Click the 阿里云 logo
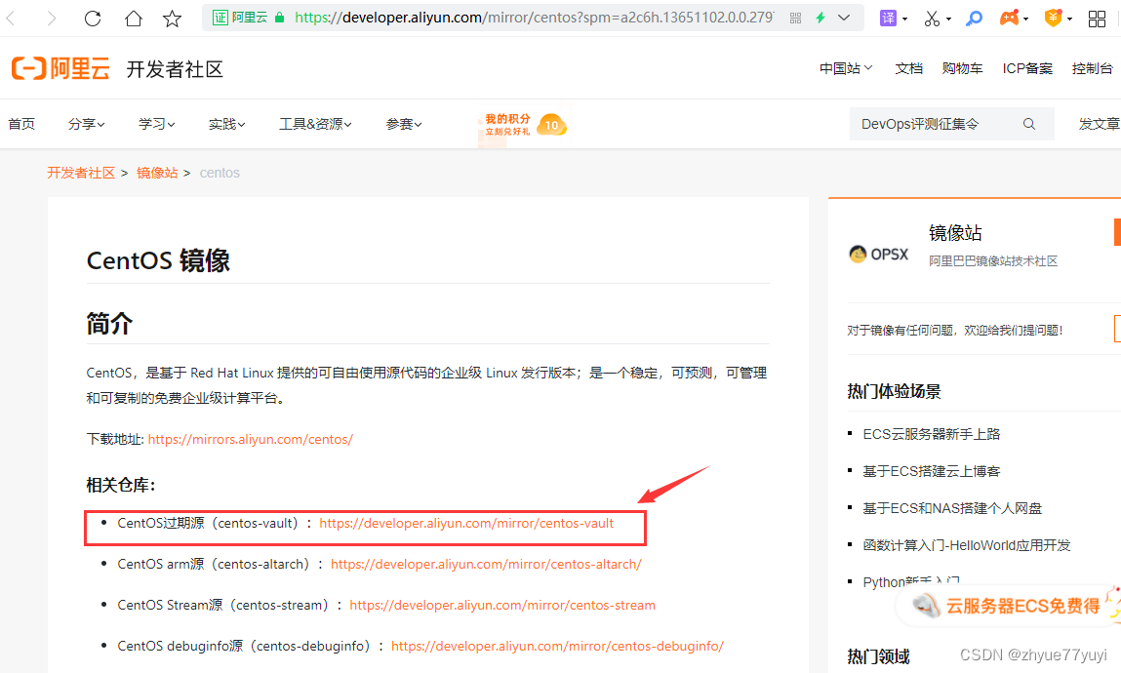The width and height of the screenshot is (1121, 673). 60,68
